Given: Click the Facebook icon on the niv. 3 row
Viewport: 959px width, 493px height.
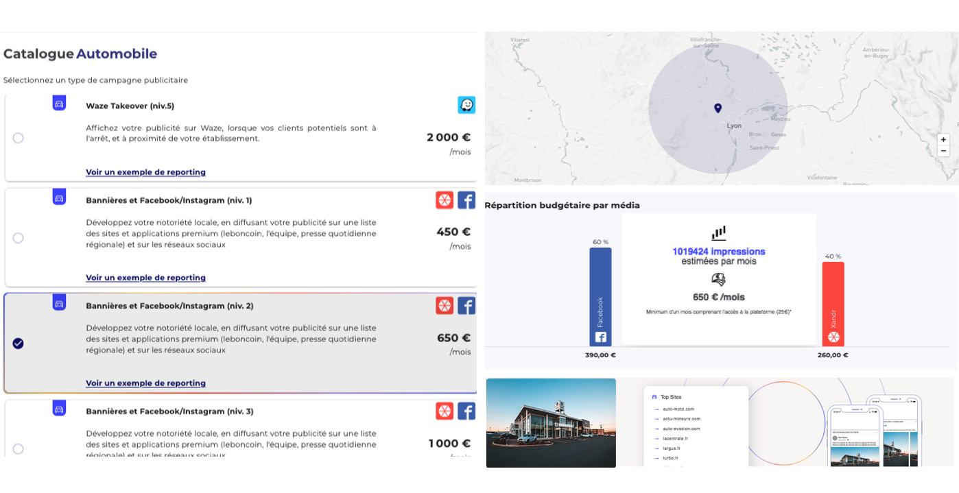Looking at the screenshot, I should pos(466,411).
